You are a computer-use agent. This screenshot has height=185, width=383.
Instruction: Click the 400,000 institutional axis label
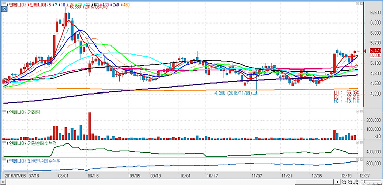tap(374, 152)
